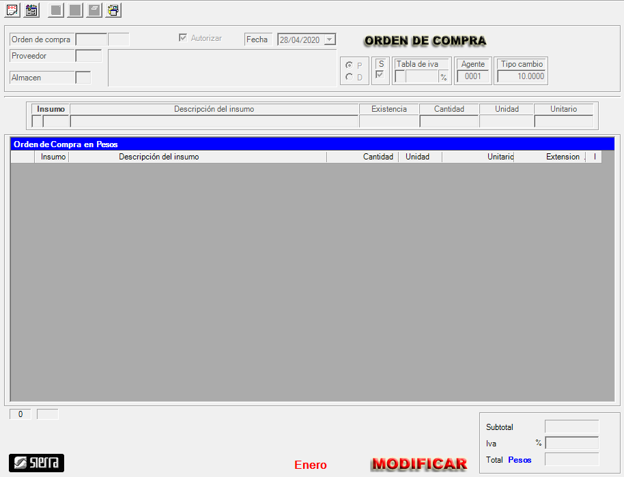Image resolution: width=624 pixels, height=477 pixels.
Task: Click the middle greyed-out blank toolbar button
Action: pos(75,10)
